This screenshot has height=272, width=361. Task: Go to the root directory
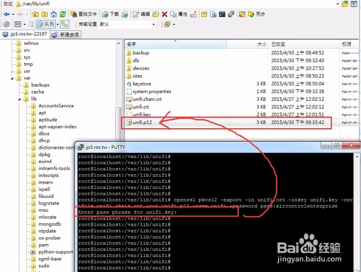(44, 14)
